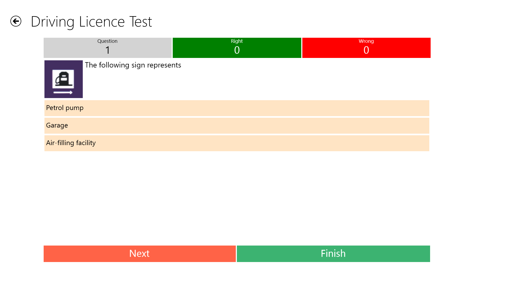Select the answer Garage
Image resolution: width=511 pixels, height=287 pixels.
[237, 125]
